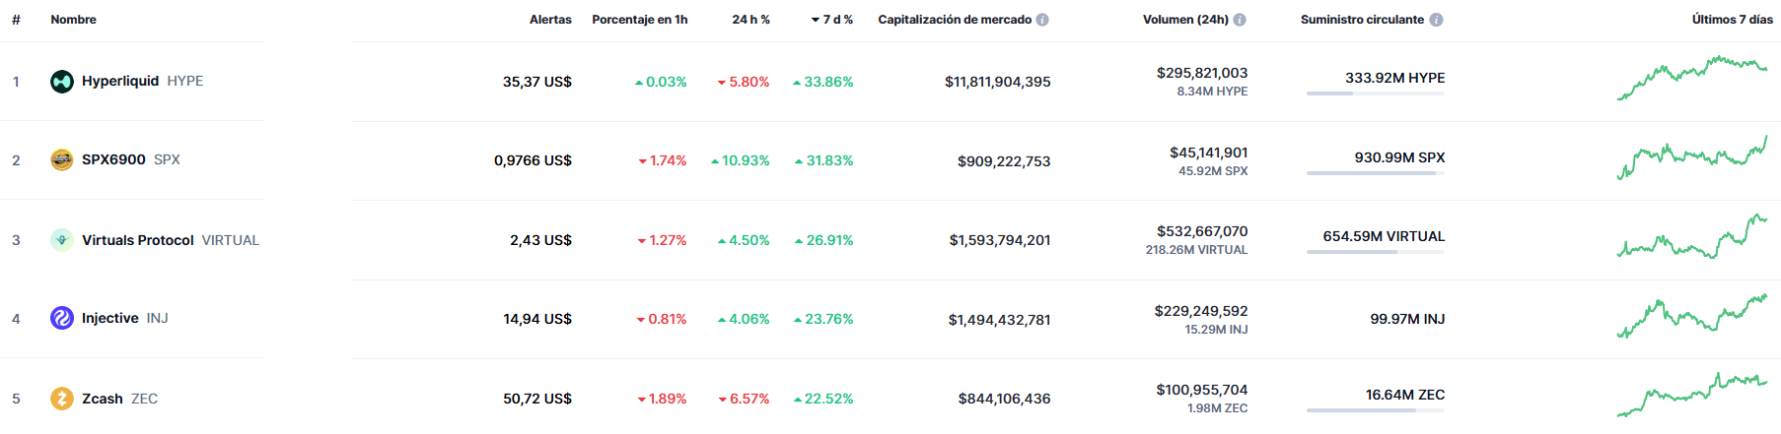Click Hyperliquid circulating supply progress bar
This screenshot has width=1781, height=434.
click(1375, 93)
